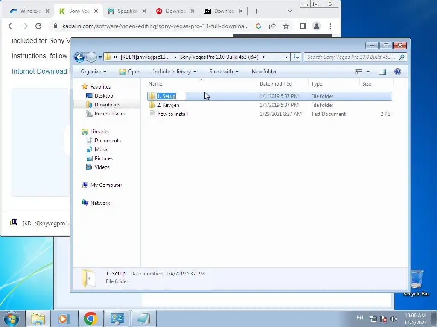Click the 1. Setup rename text box
Viewport: 437px width, 327px height.
[171, 96]
